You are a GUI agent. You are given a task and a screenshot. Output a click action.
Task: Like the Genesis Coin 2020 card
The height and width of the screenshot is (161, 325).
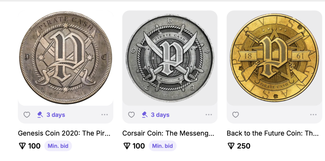point(27,115)
